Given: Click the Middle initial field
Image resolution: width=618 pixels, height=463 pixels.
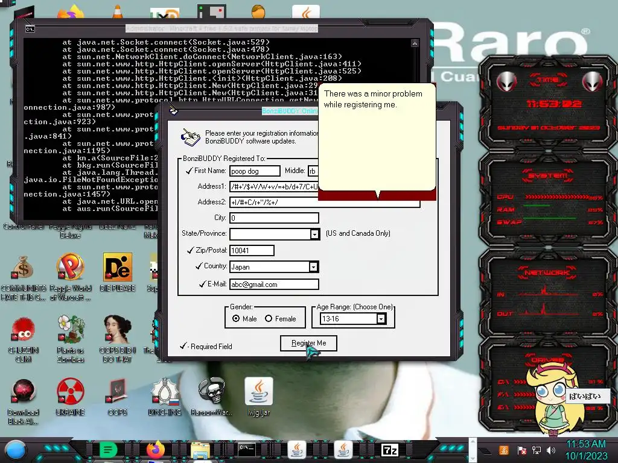Looking at the screenshot, I should (x=313, y=171).
